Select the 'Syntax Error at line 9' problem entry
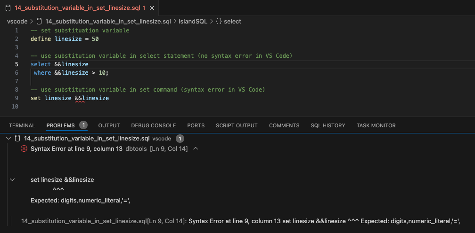Image resolution: width=475 pixels, height=233 pixels. (x=76, y=148)
